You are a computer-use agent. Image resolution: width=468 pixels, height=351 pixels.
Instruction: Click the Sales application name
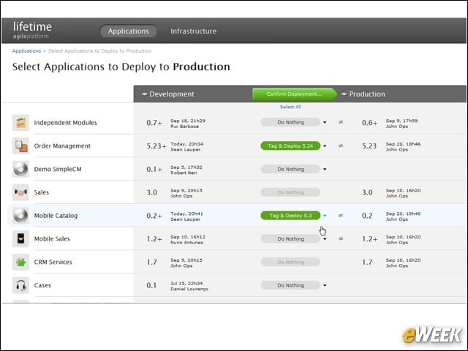[x=41, y=192]
